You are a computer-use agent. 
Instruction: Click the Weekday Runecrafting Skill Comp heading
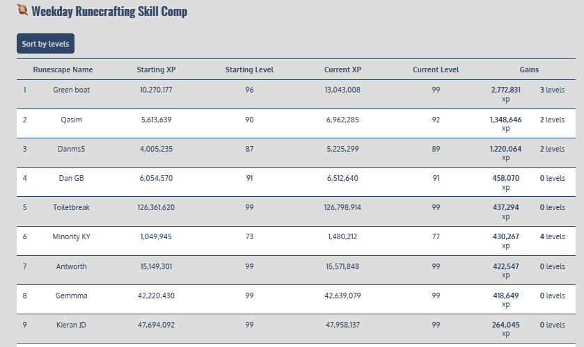coord(109,11)
